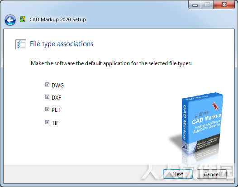Minimize the setup window

[x=195, y=5]
